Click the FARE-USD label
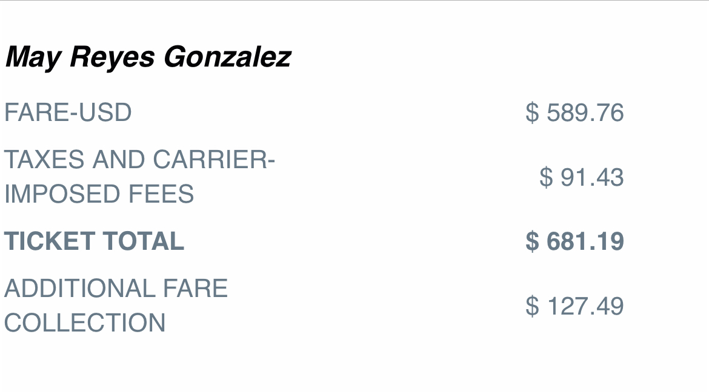Viewport: 709px width, 392px height. click(68, 113)
